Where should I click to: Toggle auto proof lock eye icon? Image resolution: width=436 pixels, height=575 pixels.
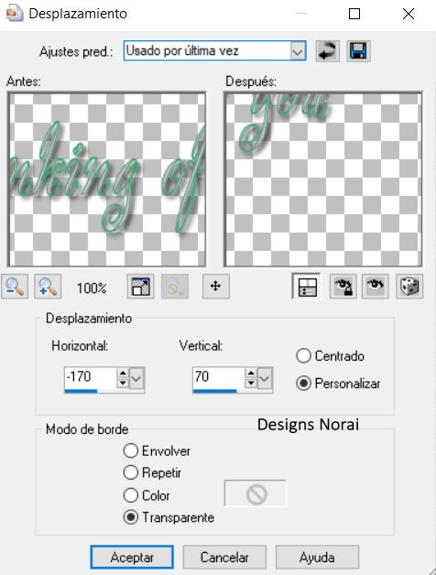coord(343,287)
